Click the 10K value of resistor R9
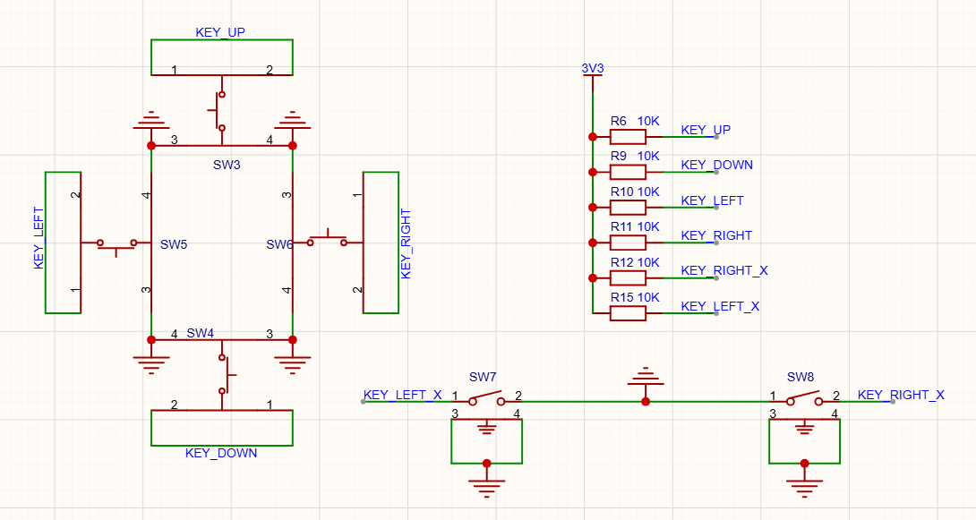 648,156
